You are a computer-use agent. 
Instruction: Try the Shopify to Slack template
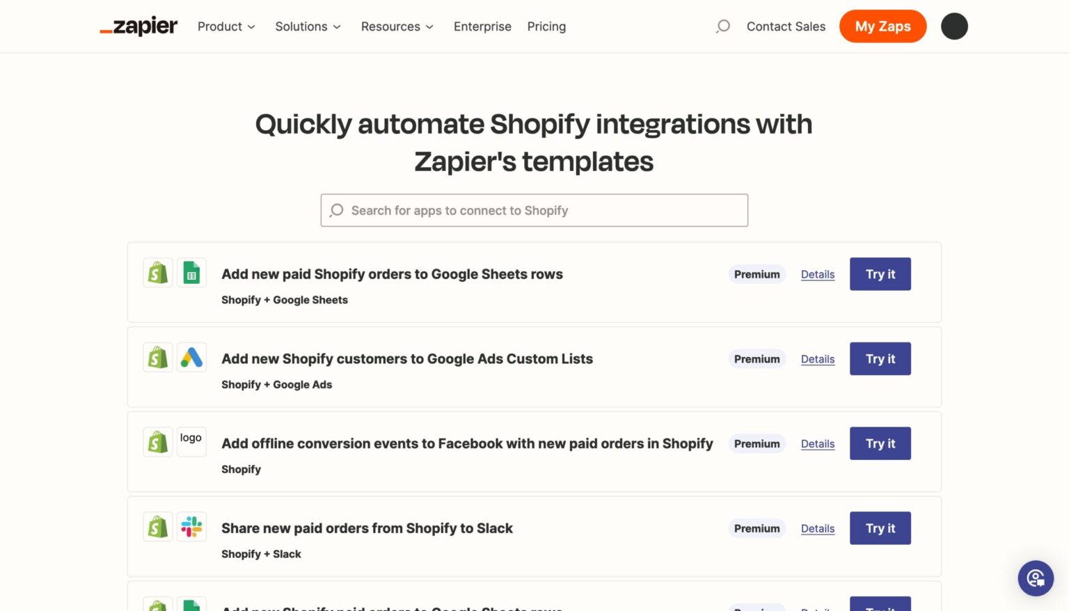pos(880,528)
